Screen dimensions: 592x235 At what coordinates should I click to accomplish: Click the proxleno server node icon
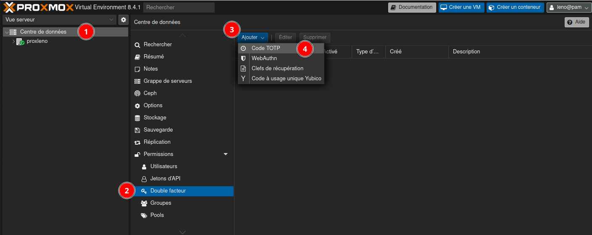tap(21, 42)
